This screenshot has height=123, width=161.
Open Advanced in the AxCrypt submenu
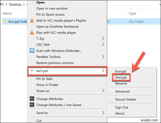pos(122,91)
